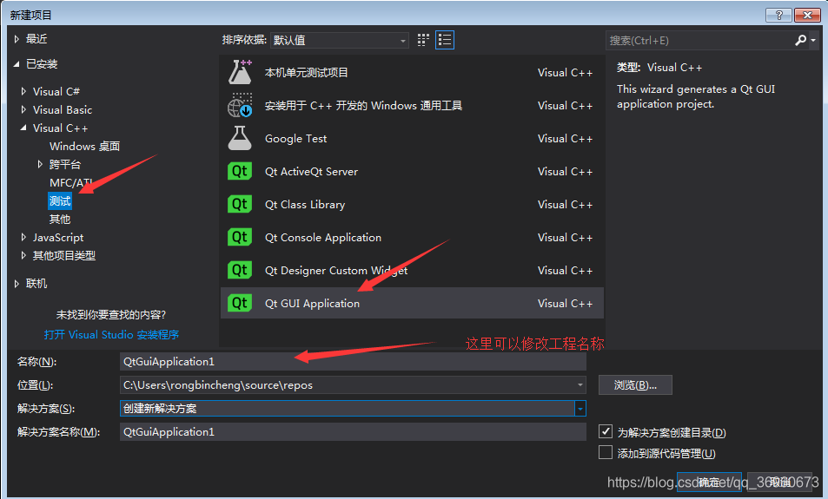Enable add to source control checkbox

(606, 453)
